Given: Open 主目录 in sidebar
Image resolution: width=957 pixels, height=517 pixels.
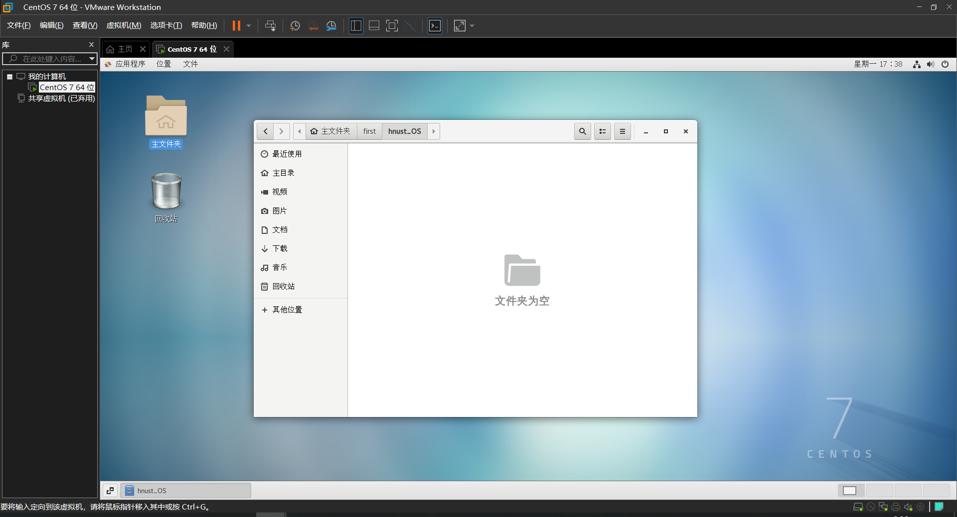Looking at the screenshot, I should point(301,173).
